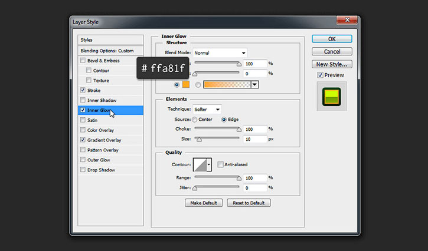Enable Anti-aliased contour option
Screen dimensions: 428x251
pyautogui.click(x=220, y=164)
